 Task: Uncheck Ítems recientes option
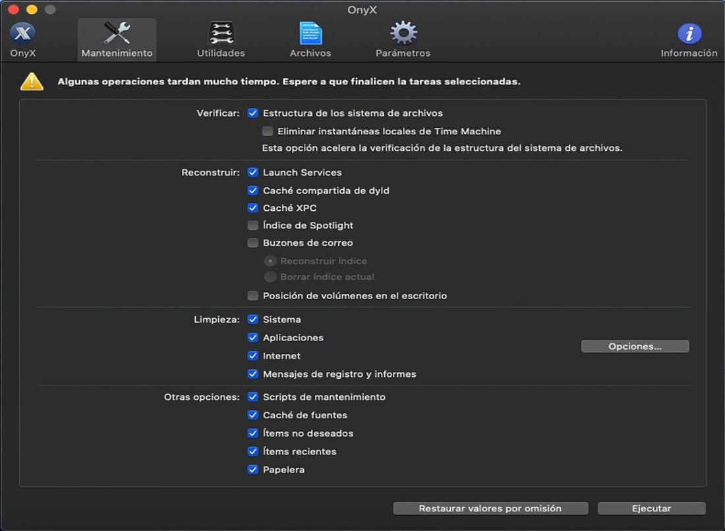(253, 451)
